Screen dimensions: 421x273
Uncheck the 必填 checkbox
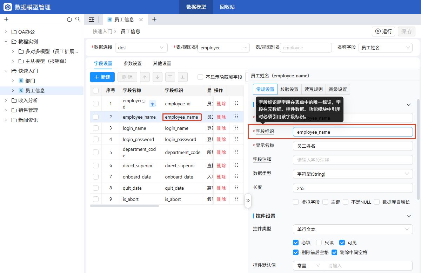296,243
